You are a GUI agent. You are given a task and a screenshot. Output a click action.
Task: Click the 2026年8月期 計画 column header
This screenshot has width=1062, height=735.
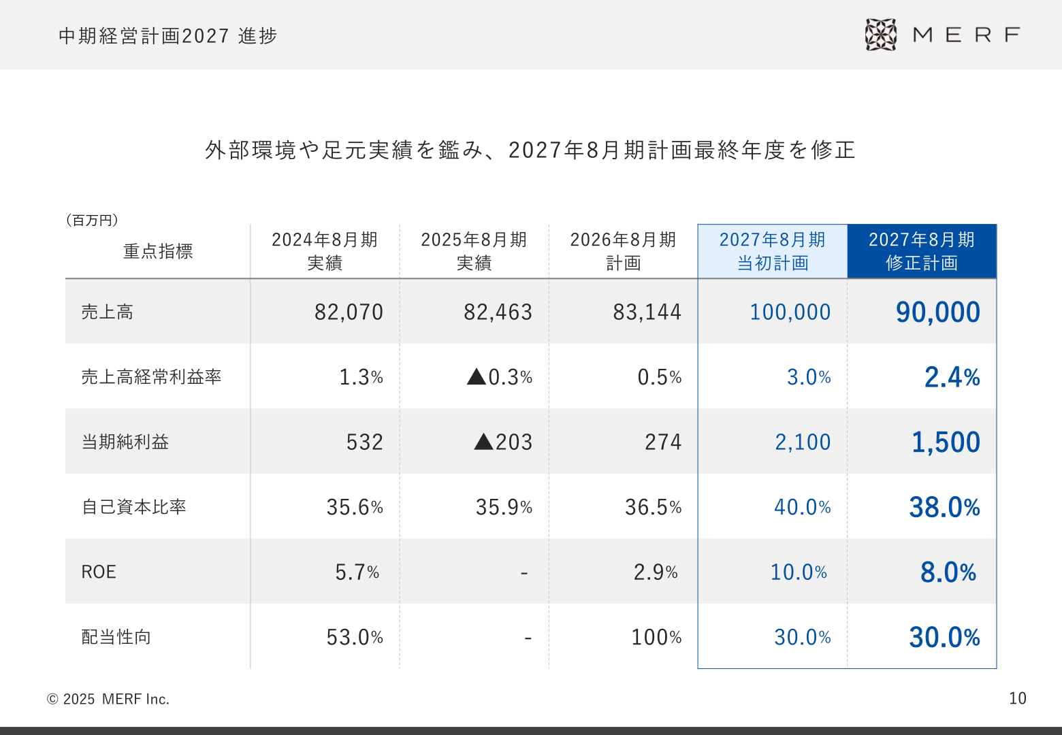(623, 251)
